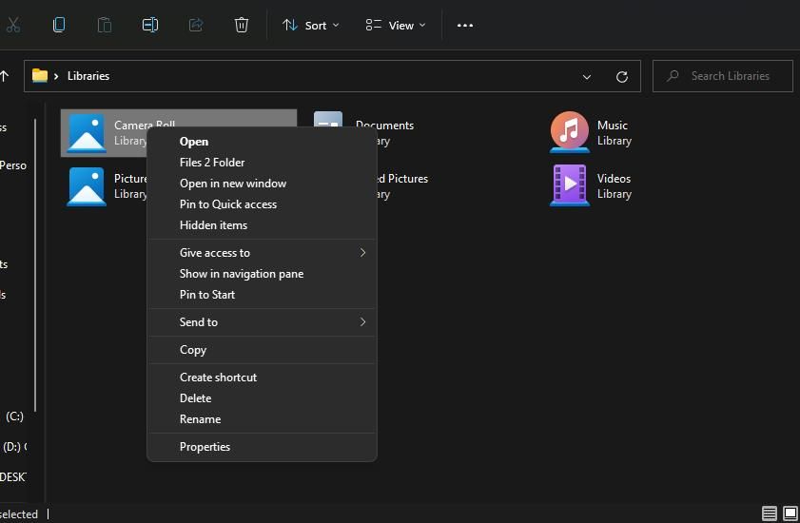Open the Videos library icon
This screenshot has width=800, height=523.
pos(569,185)
